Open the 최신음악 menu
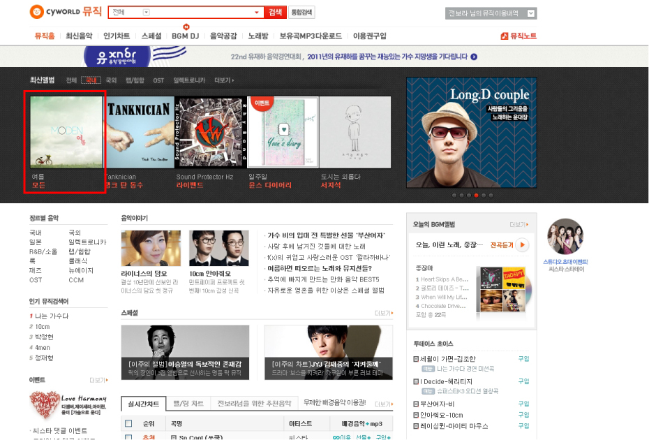 click(79, 36)
